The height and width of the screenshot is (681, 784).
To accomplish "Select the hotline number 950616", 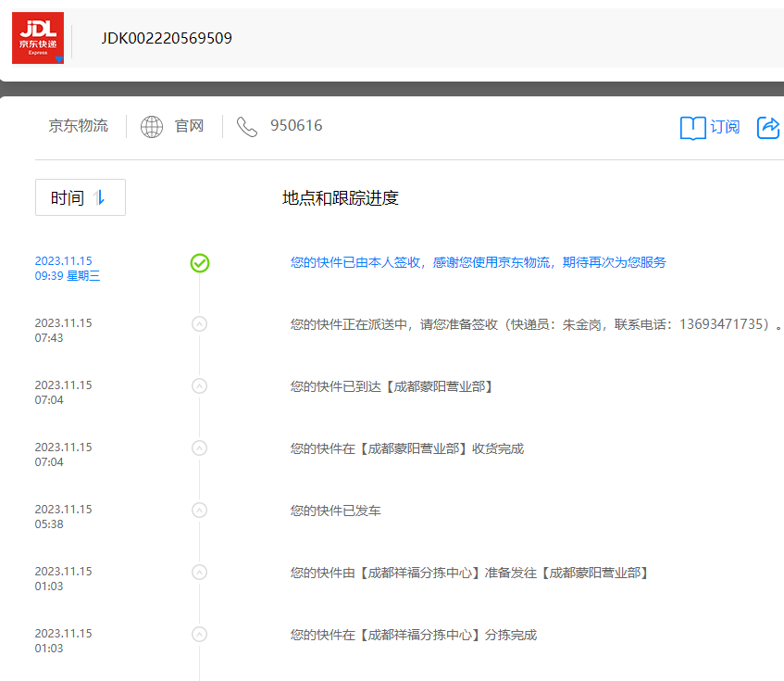I will [x=296, y=126].
